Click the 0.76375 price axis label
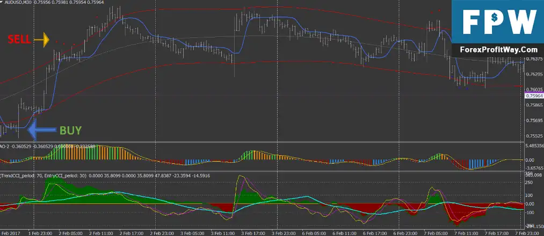 pos(534,59)
